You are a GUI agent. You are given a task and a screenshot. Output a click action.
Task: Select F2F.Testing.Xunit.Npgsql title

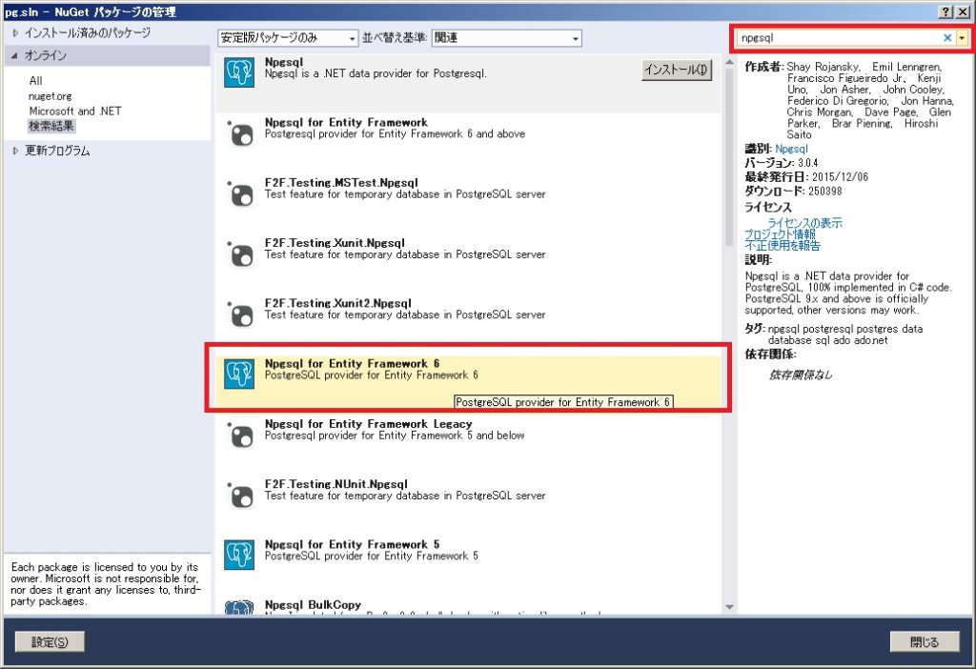point(335,243)
